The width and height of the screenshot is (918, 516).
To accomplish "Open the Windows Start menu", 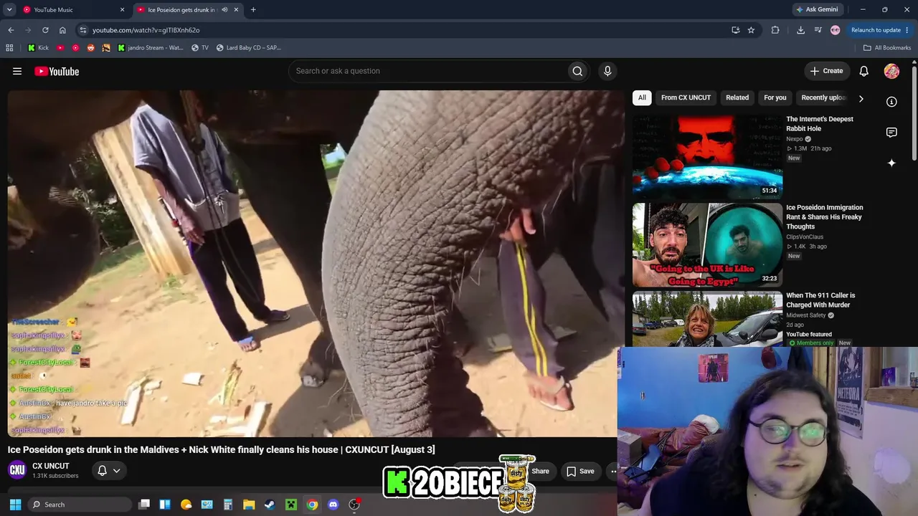I will (x=15, y=505).
